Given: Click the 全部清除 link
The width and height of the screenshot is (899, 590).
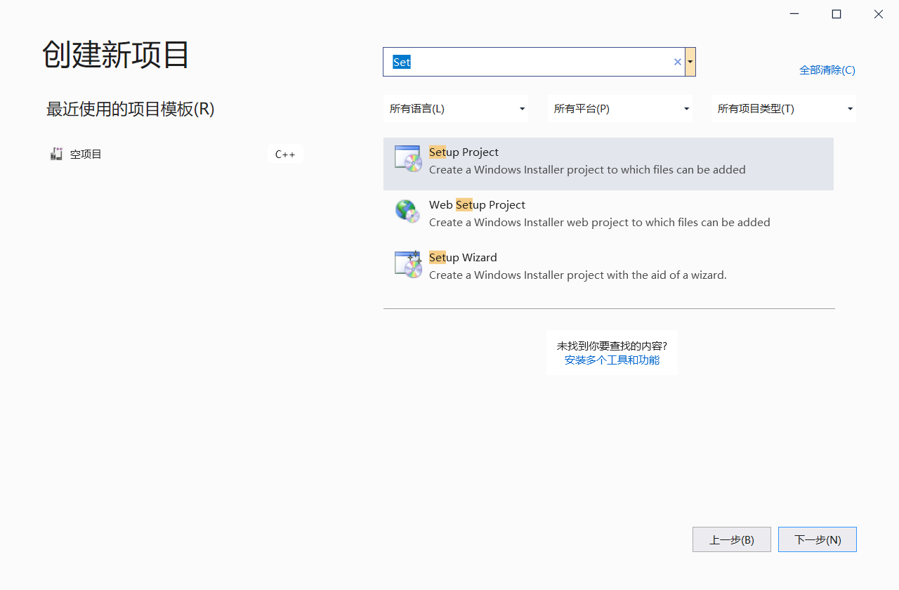Looking at the screenshot, I should (827, 70).
